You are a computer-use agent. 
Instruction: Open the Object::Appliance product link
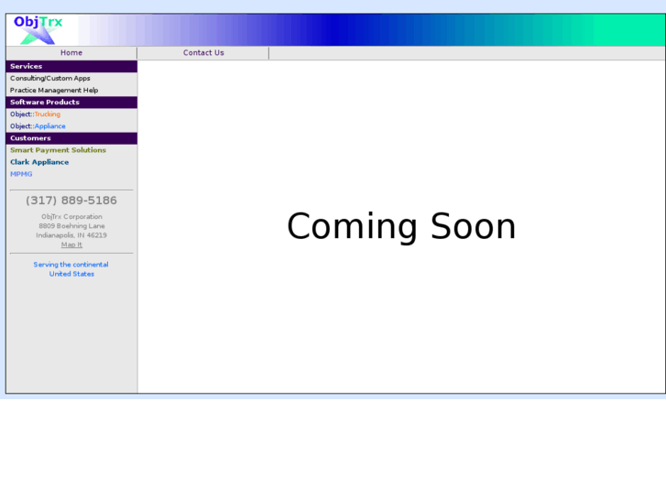38,126
